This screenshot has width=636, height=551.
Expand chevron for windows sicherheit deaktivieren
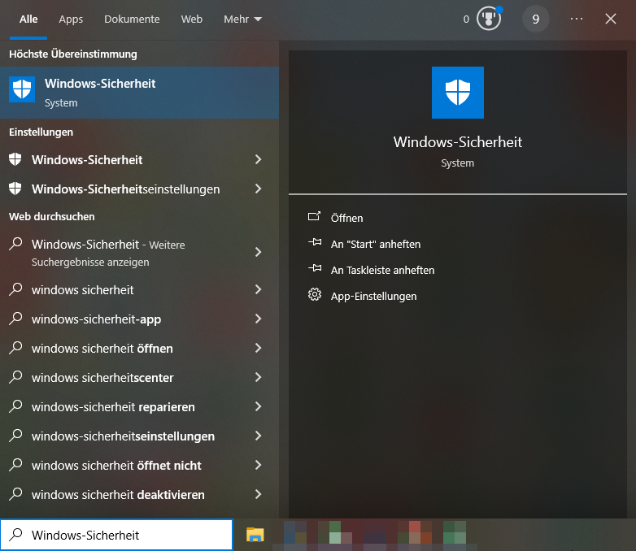(x=259, y=494)
